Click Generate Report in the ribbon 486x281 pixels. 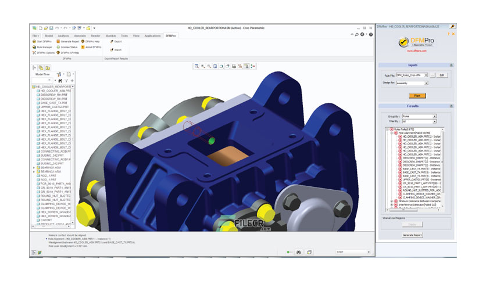click(67, 41)
